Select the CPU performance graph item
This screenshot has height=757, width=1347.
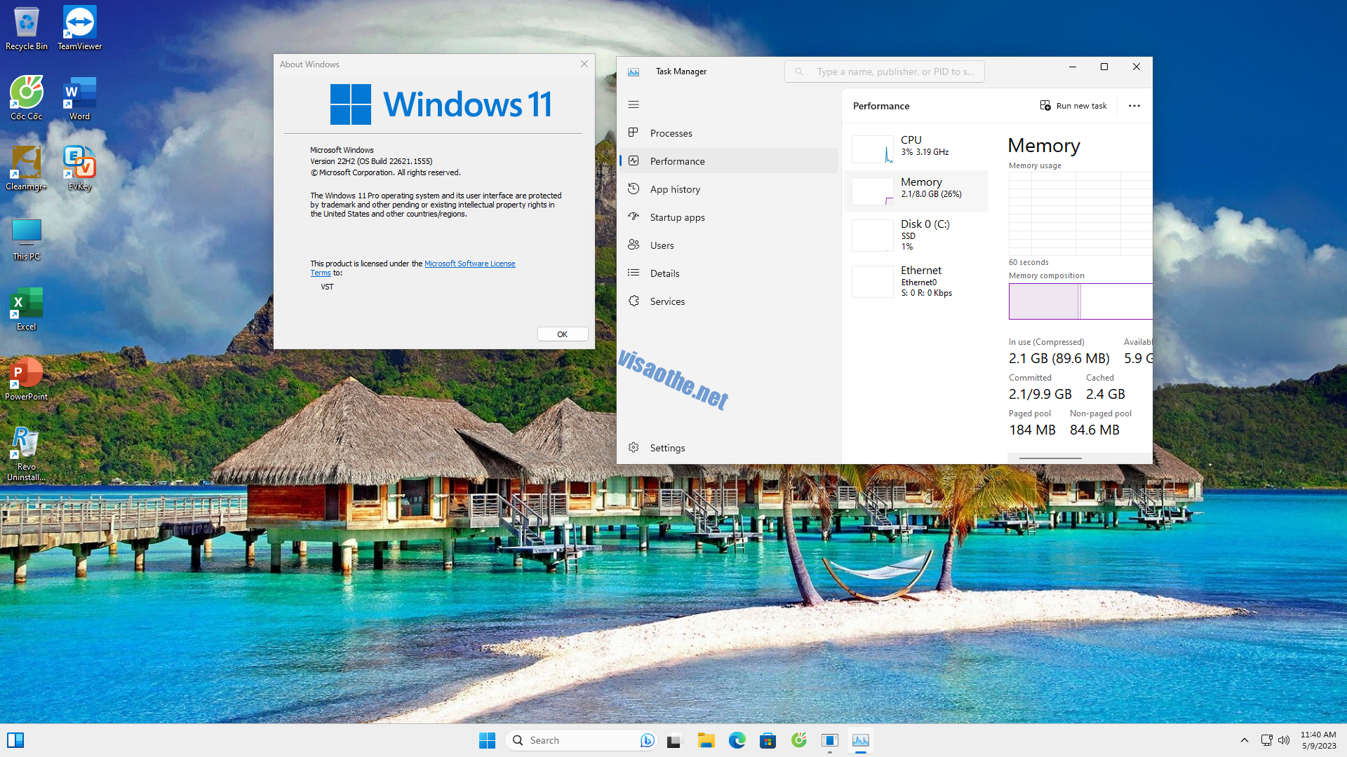point(917,149)
